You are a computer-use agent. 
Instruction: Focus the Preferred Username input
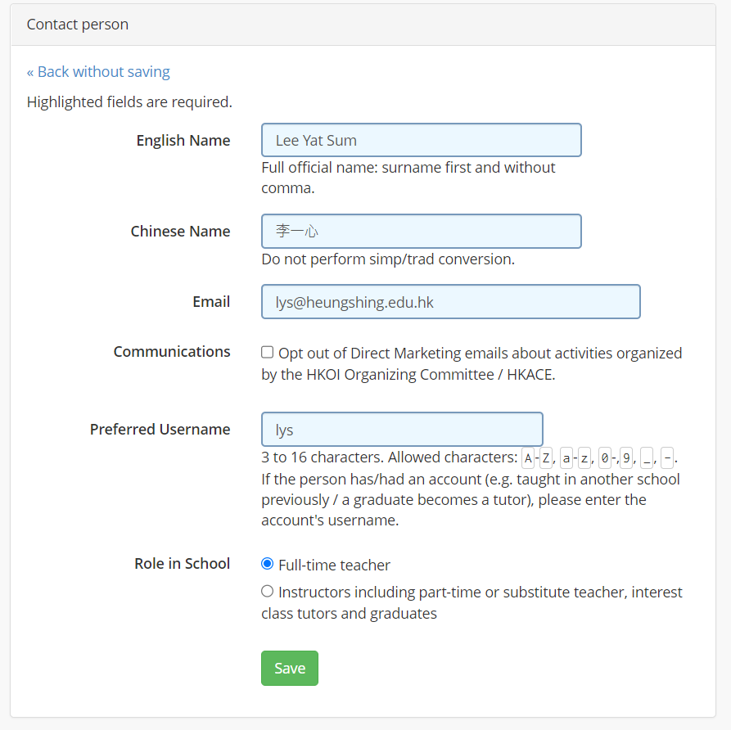click(402, 430)
